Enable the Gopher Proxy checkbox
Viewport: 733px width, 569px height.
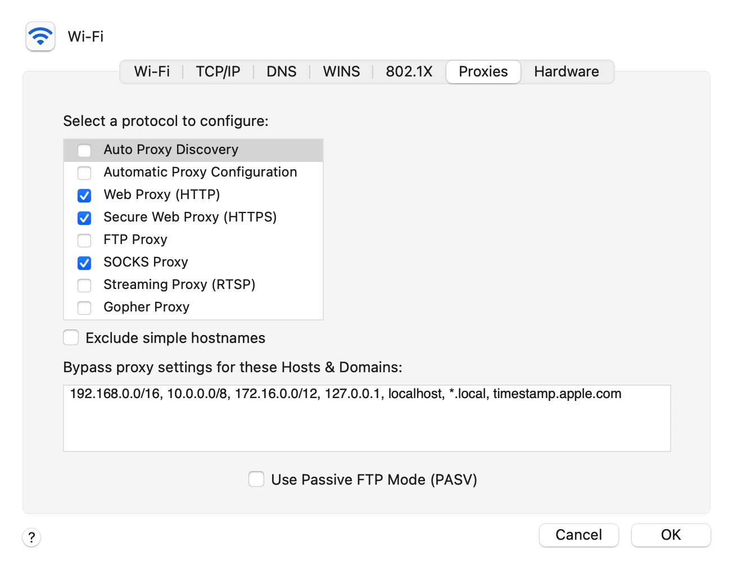pos(84,308)
